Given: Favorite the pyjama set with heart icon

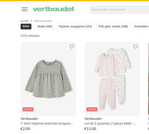Looking at the screenshot, I should (x=135, y=47).
